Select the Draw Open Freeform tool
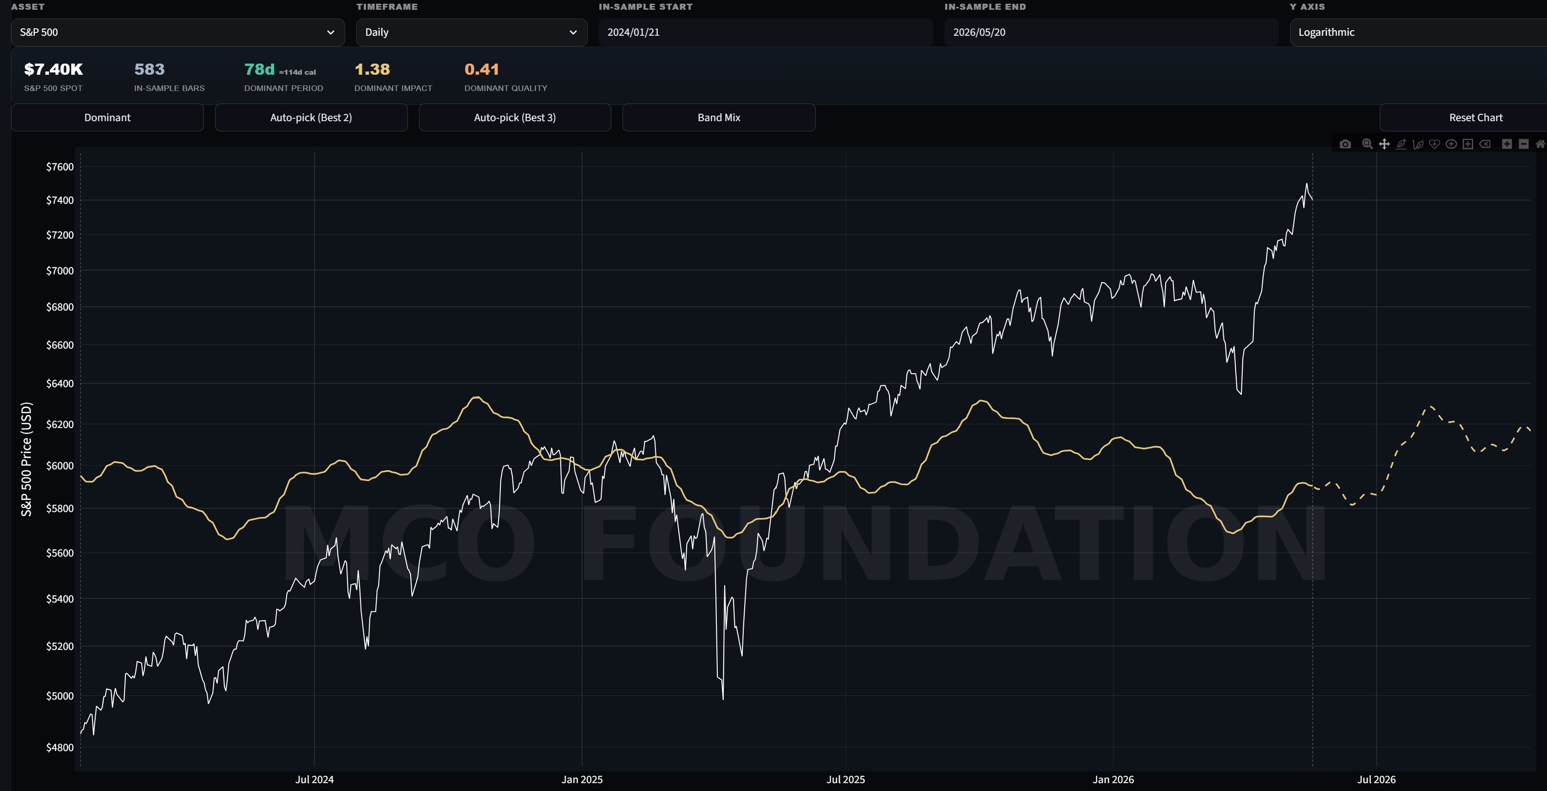This screenshot has width=1547, height=791. [1418, 144]
